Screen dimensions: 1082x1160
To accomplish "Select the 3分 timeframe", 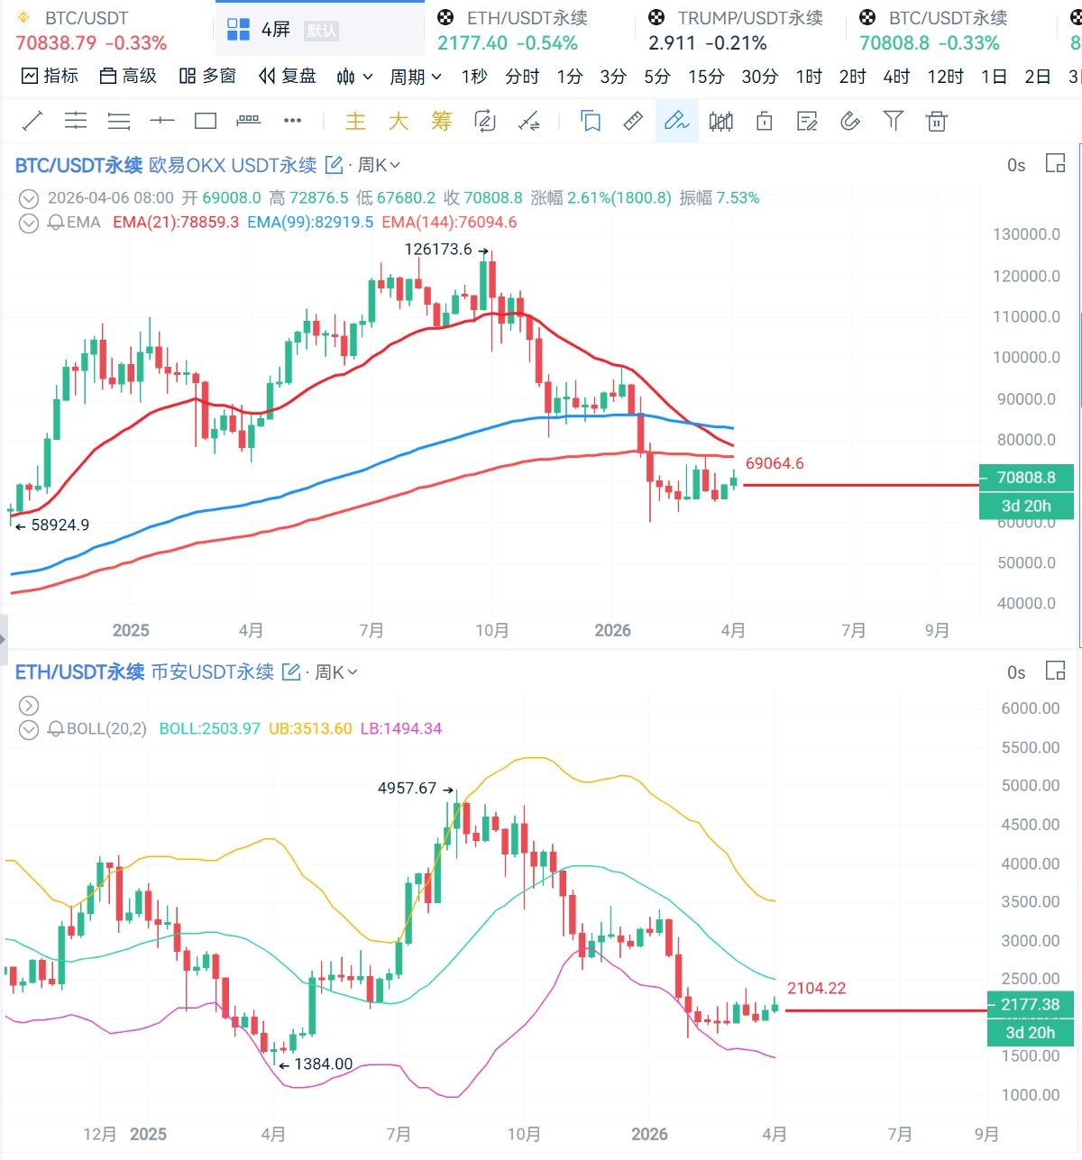I will tap(613, 77).
